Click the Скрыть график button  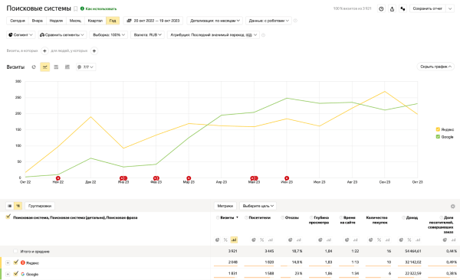[435, 67]
